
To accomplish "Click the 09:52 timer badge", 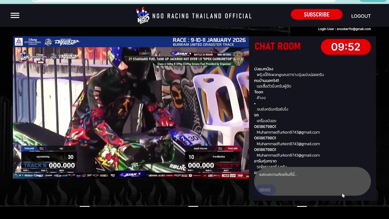I will (346, 47).
